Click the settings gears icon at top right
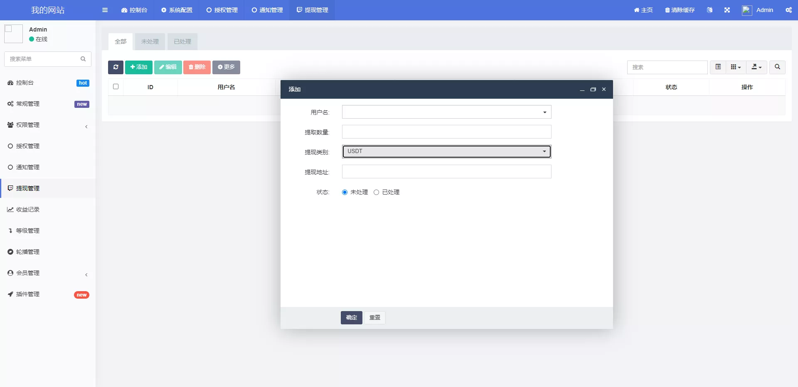The height and width of the screenshot is (387, 798). tap(788, 10)
